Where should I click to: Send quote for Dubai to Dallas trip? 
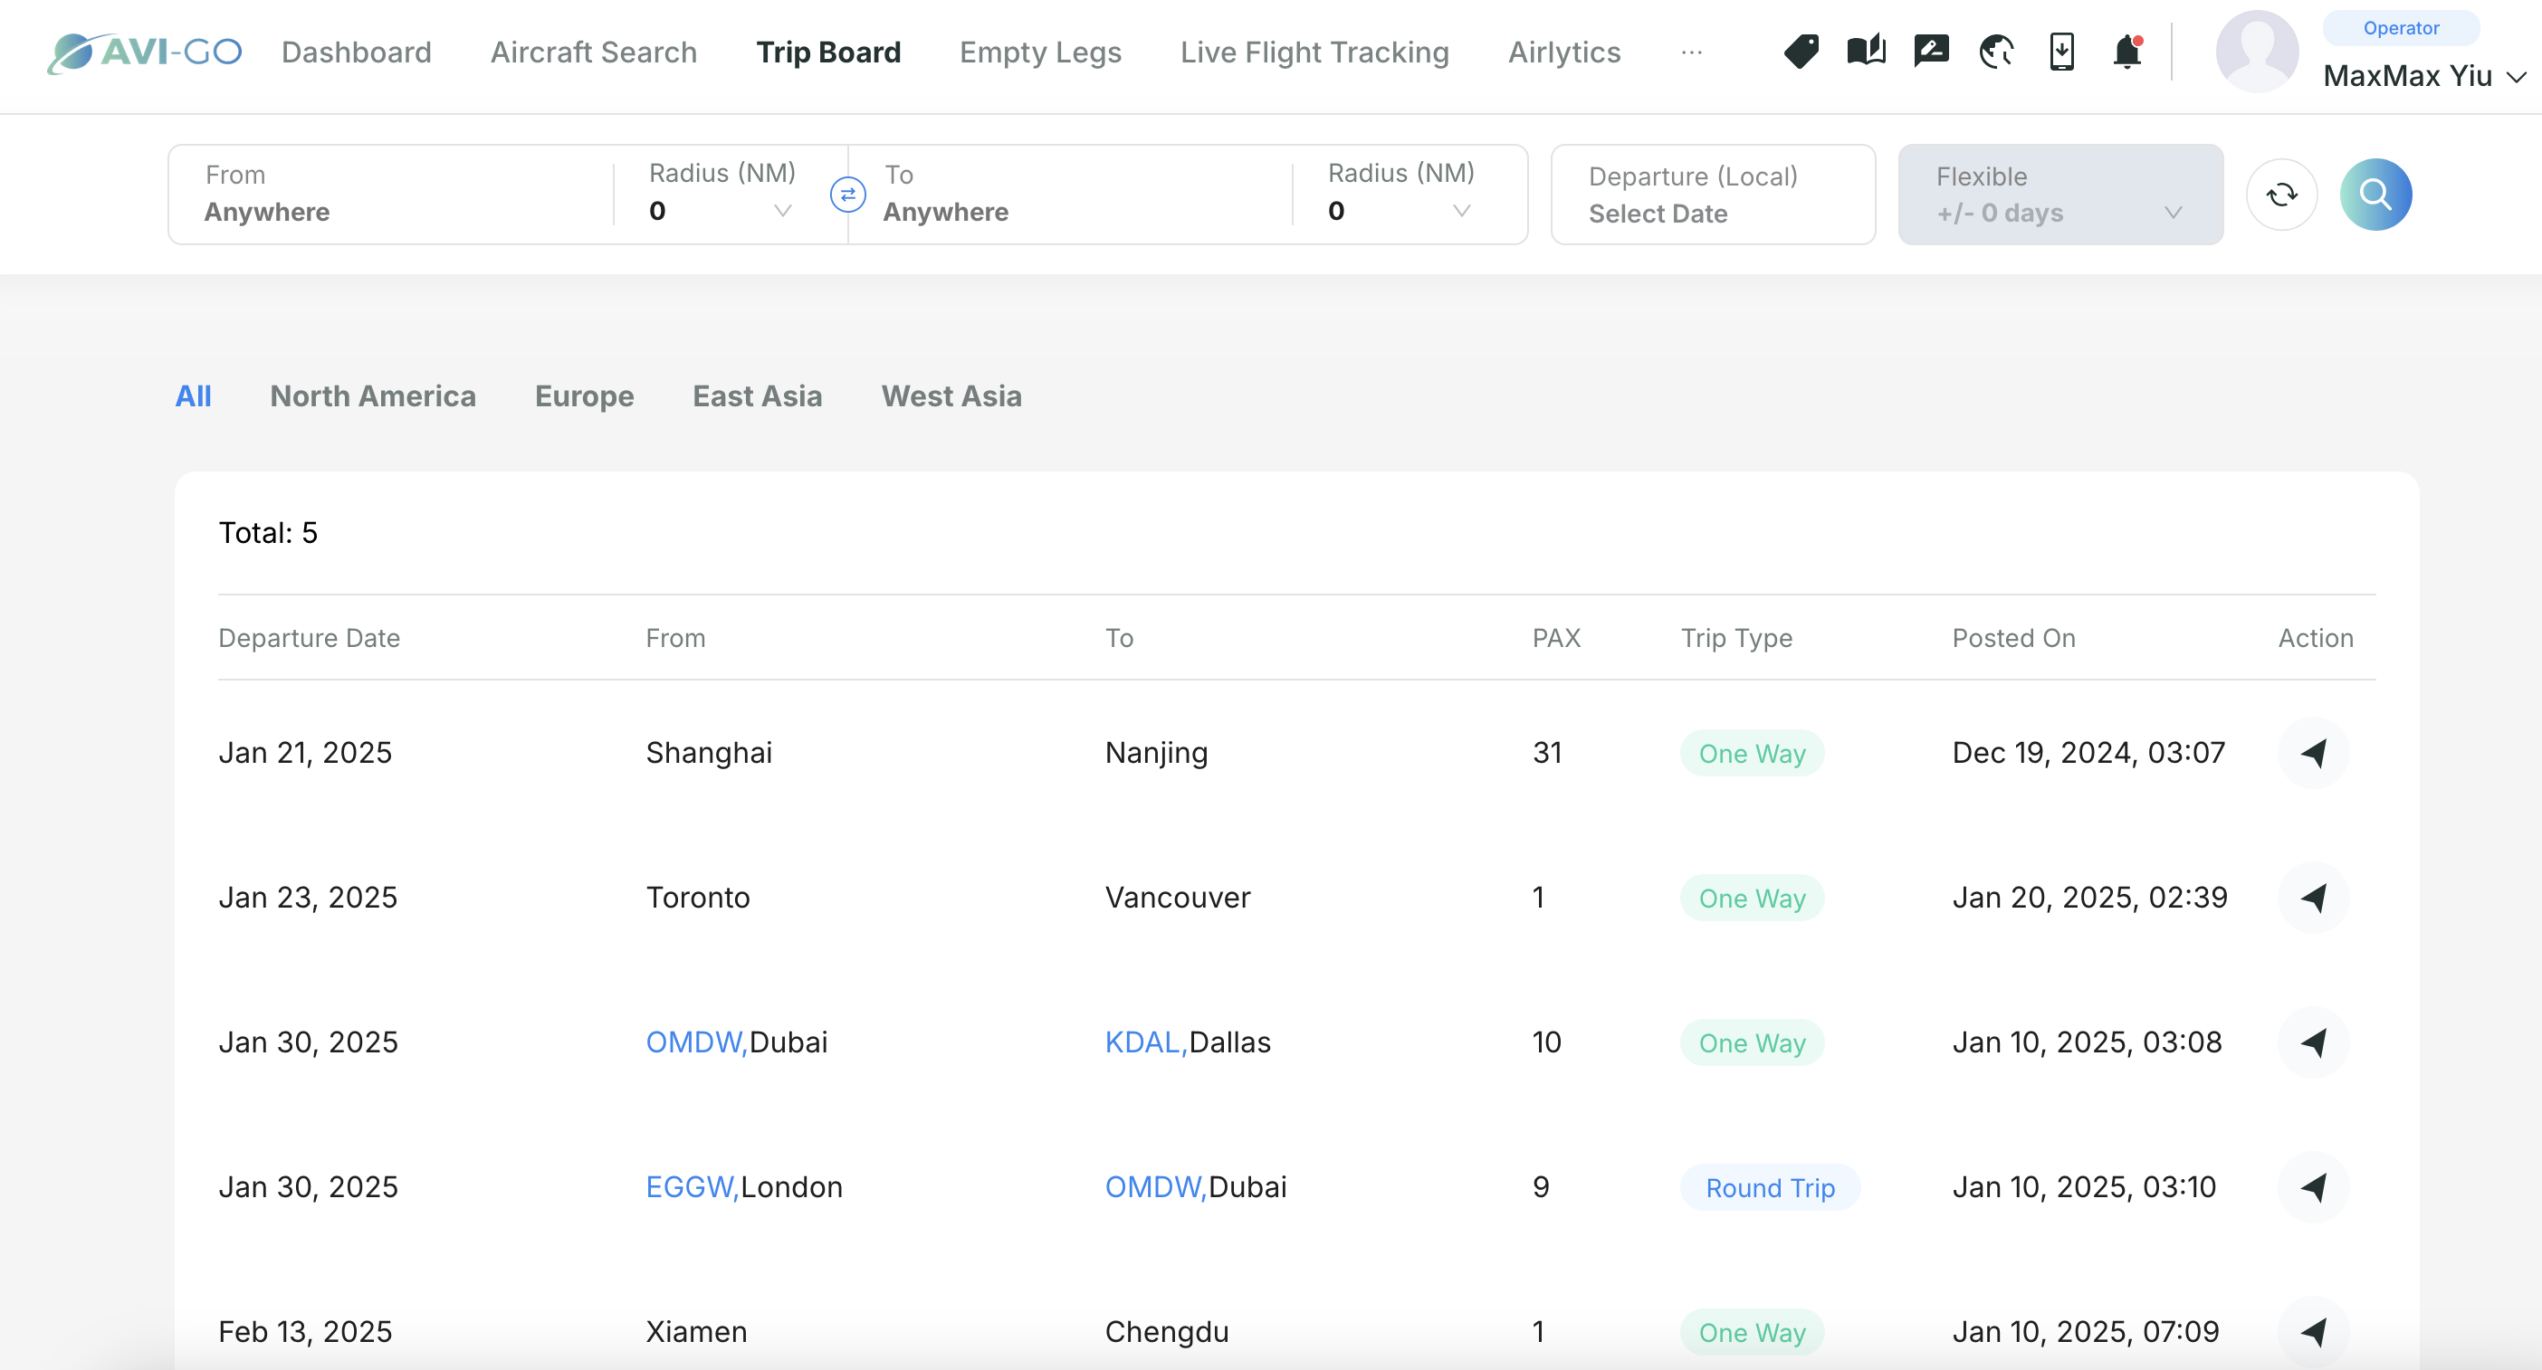coord(2313,1042)
